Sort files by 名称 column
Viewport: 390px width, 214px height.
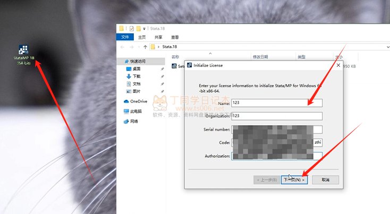[175, 57]
